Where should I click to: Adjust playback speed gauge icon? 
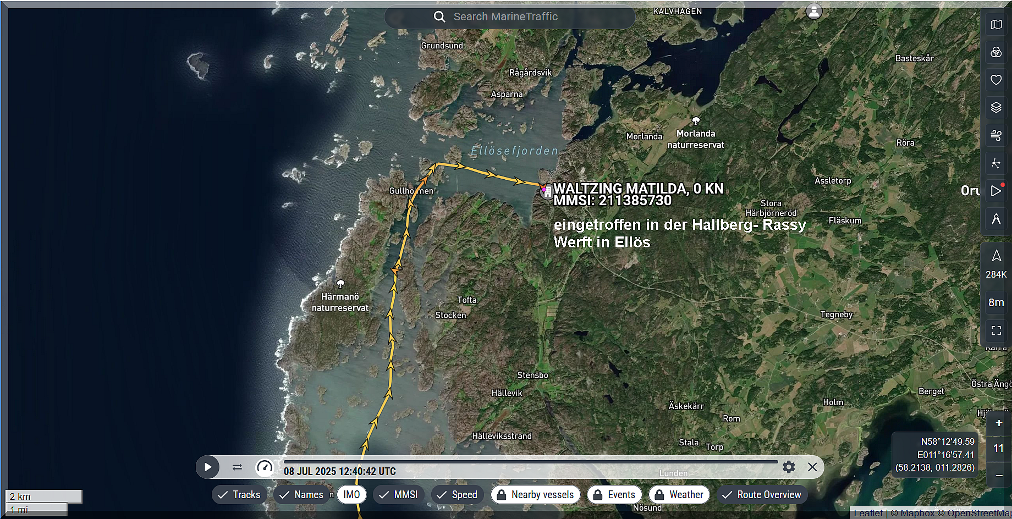pos(265,467)
